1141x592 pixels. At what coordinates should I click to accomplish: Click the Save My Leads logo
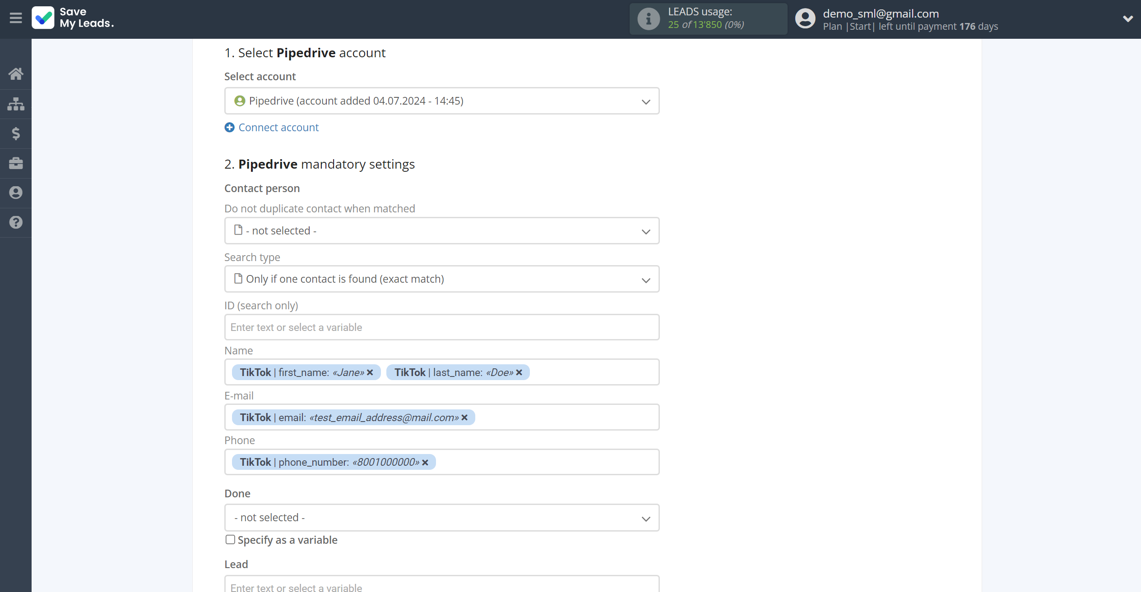[73, 18]
